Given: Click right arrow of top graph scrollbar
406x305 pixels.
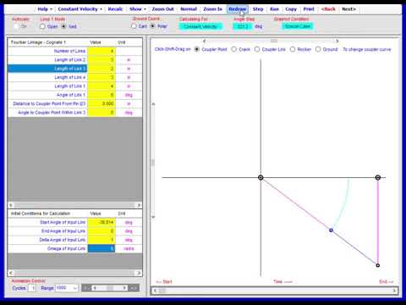Looking at the screenshot, I should click(337, 41).
